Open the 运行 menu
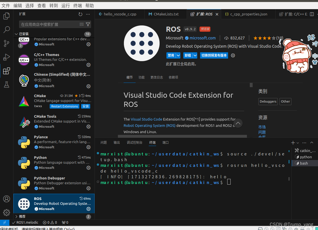 65,6
